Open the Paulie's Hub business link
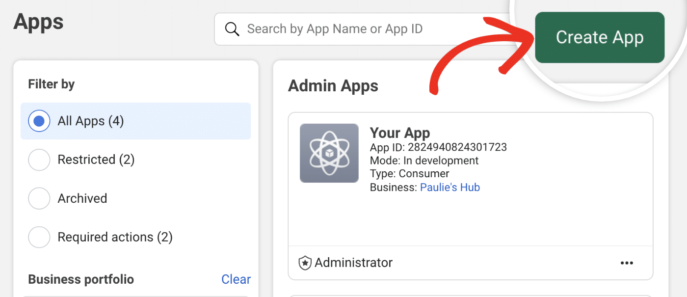The width and height of the screenshot is (687, 297). click(x=449, y=187)
